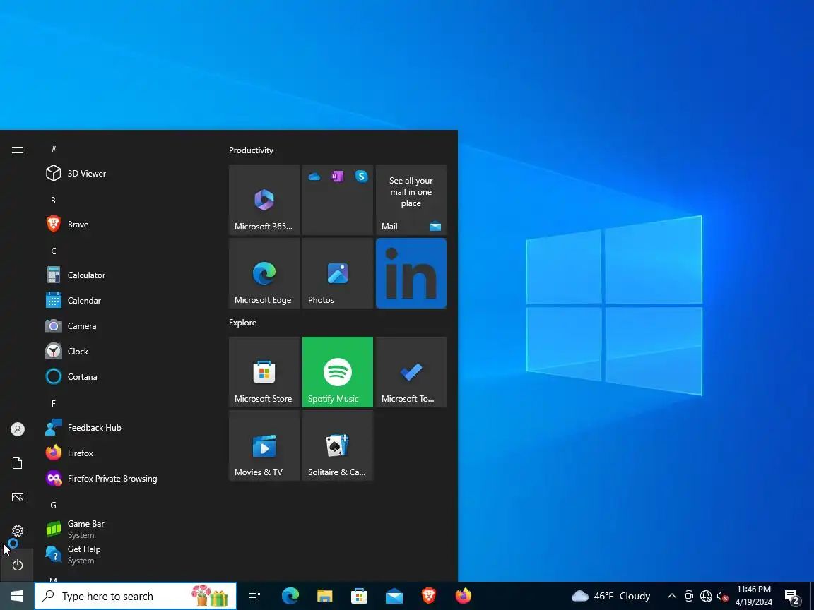Click the Microsoft 365 tile
The height and width of the screenshot is (610, 814).
point(264,200)
